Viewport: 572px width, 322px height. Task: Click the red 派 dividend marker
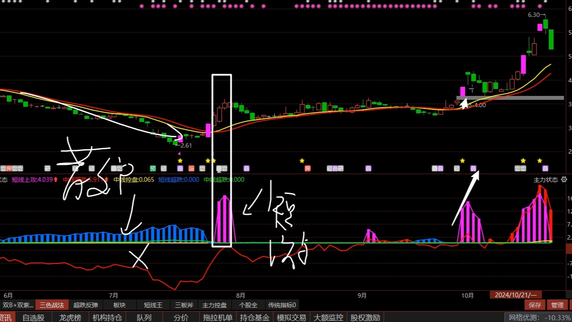(191, 168)
